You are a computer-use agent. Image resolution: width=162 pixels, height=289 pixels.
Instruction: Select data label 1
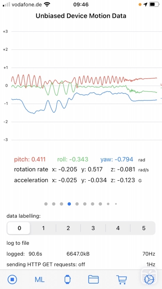coord(43,228)
